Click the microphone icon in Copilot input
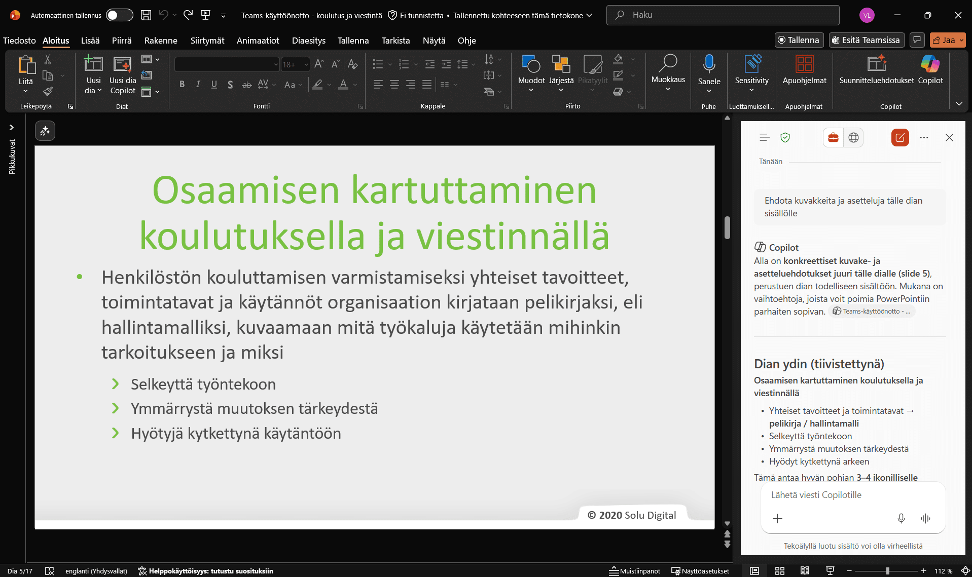The width and height of the screenshot is (972, 577). (901, 518)
